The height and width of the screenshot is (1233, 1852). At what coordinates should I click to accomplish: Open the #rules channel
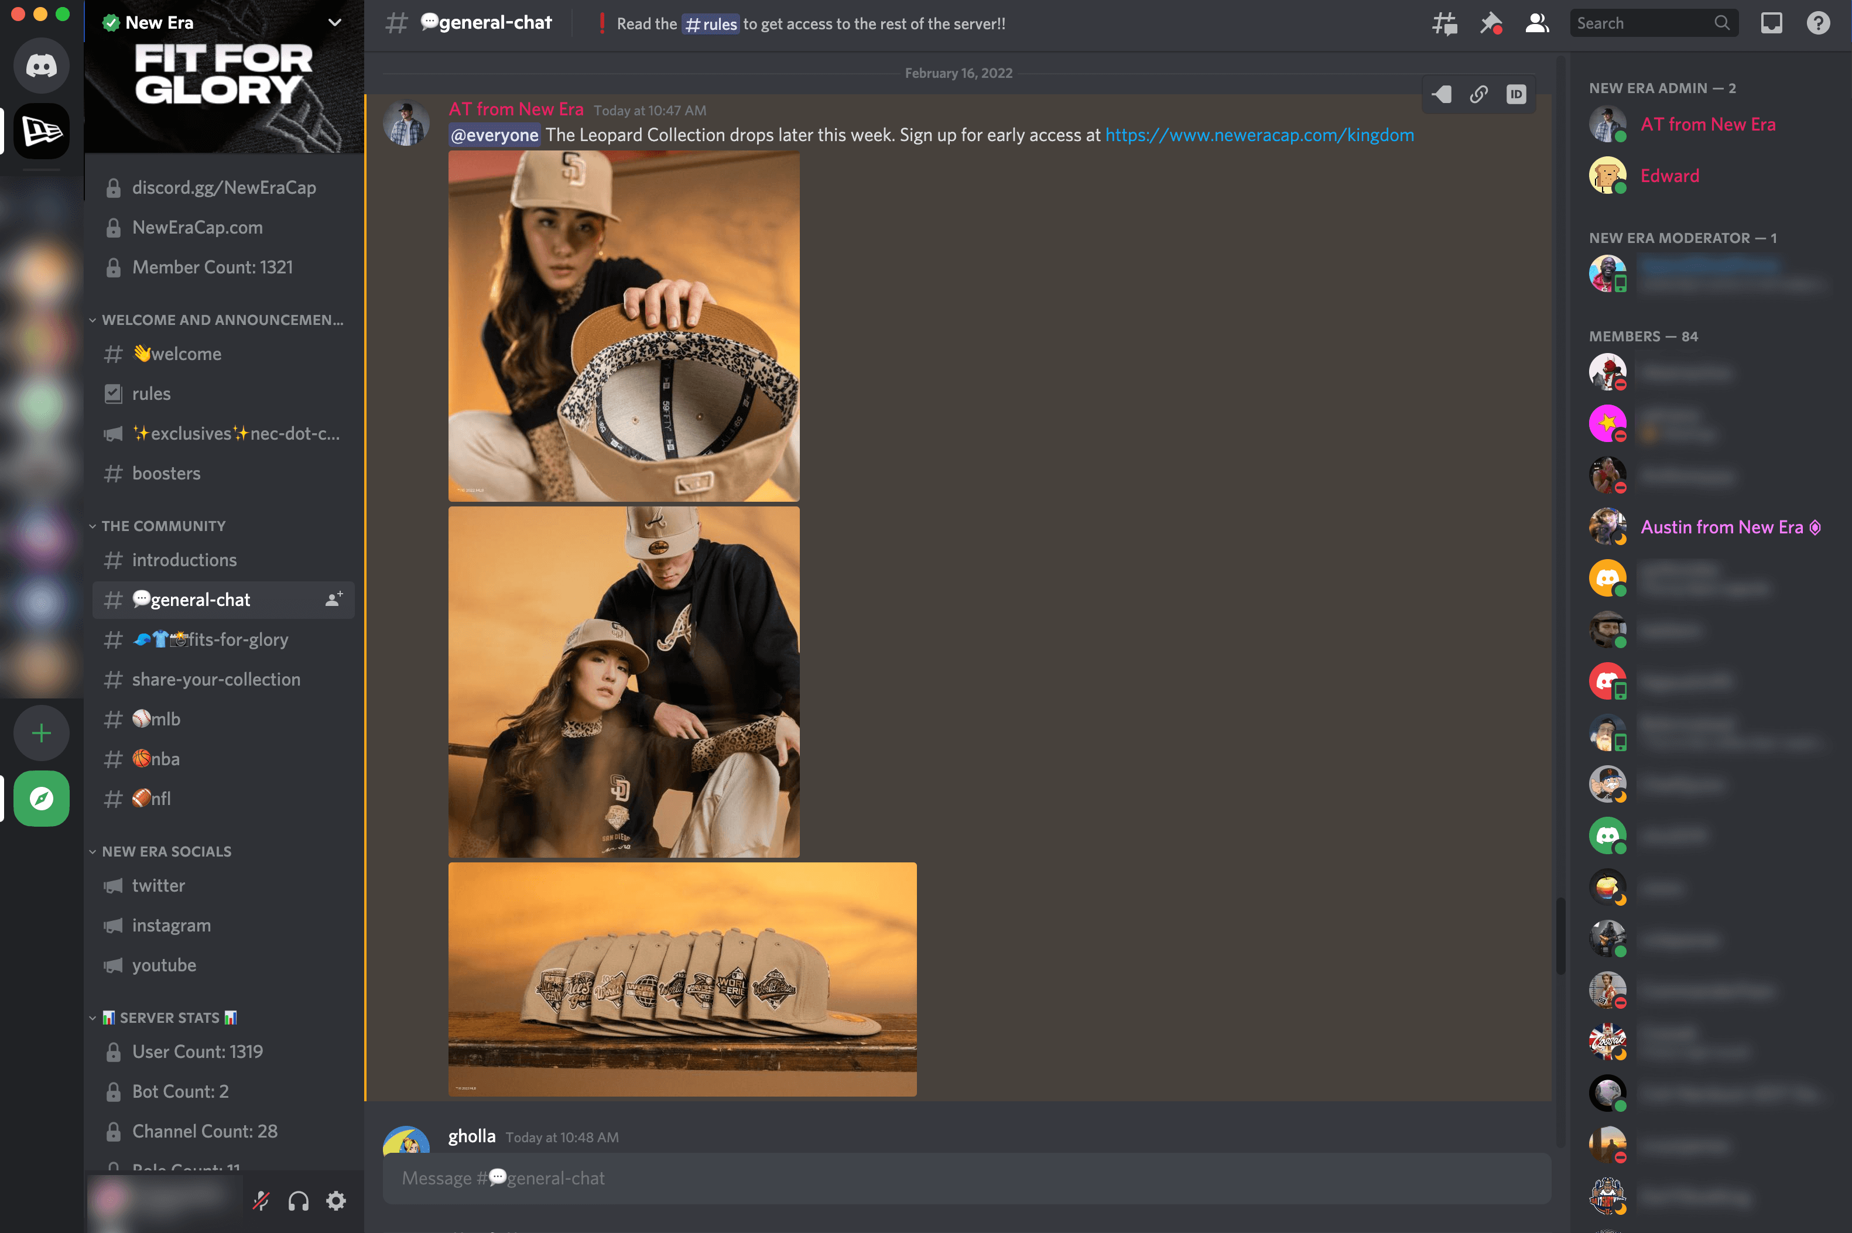(151, 393)
